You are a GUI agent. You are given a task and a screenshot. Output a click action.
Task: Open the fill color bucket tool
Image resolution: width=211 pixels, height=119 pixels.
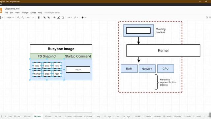[54, 18]
